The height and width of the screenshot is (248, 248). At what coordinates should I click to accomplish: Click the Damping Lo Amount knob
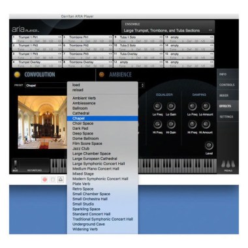coord(206,106)
